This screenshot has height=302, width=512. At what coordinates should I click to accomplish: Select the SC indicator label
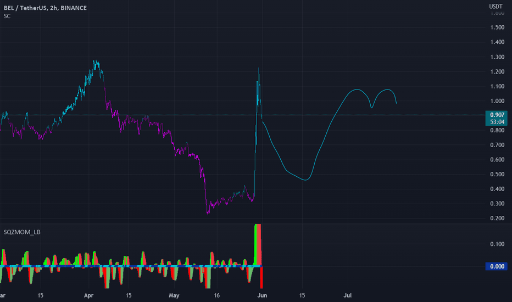click(x=7, y=16)
